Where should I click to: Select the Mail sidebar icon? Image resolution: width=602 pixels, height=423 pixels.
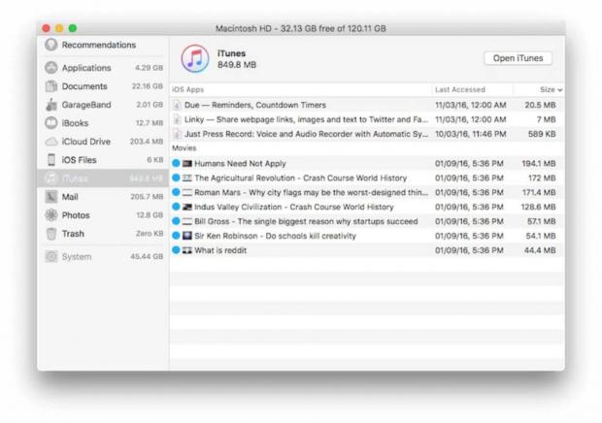pyautogui.click(x=51, y=197)
